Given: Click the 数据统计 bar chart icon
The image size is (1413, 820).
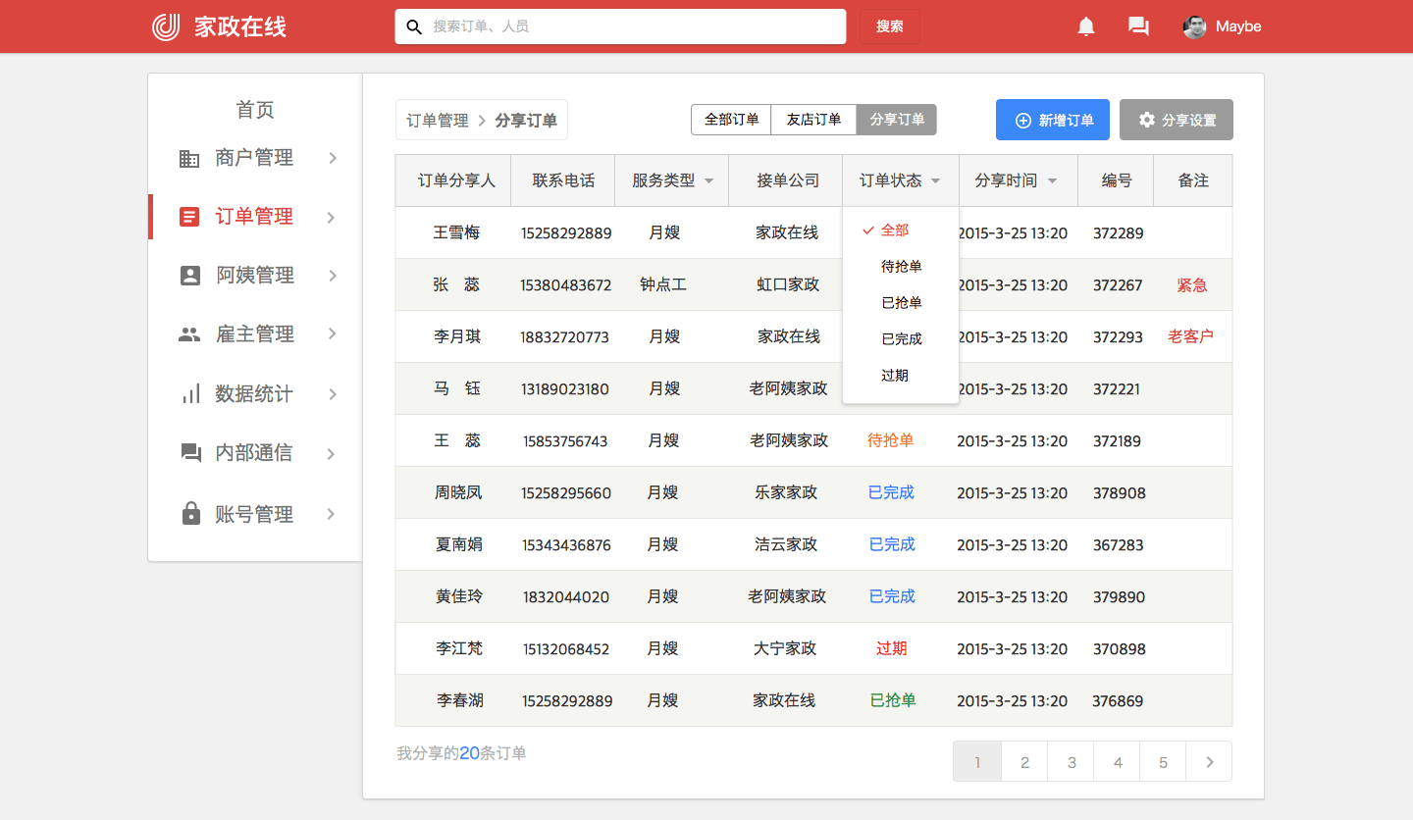Looking at the screenshot, I should coord(190,394).
